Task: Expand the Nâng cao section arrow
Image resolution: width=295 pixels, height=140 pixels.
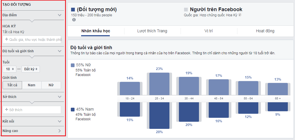Action: click(x=60, y=131)
